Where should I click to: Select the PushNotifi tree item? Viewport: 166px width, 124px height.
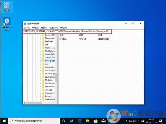(x=50, y=100)
